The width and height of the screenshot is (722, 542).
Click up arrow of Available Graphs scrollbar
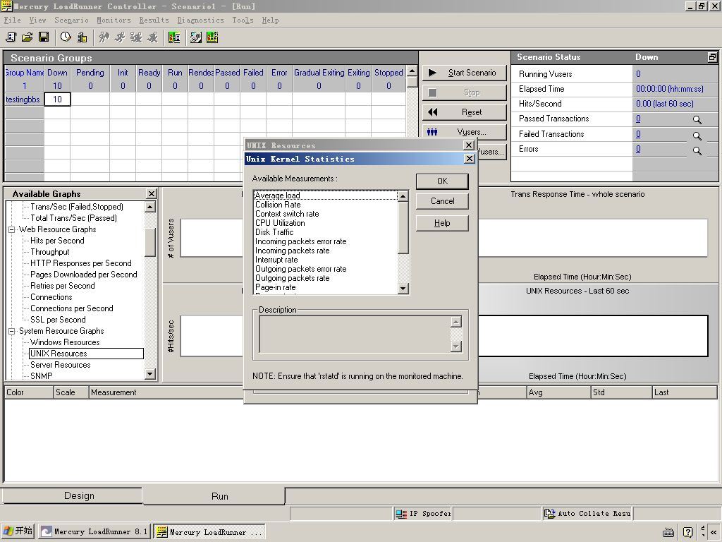pos(149,207)
